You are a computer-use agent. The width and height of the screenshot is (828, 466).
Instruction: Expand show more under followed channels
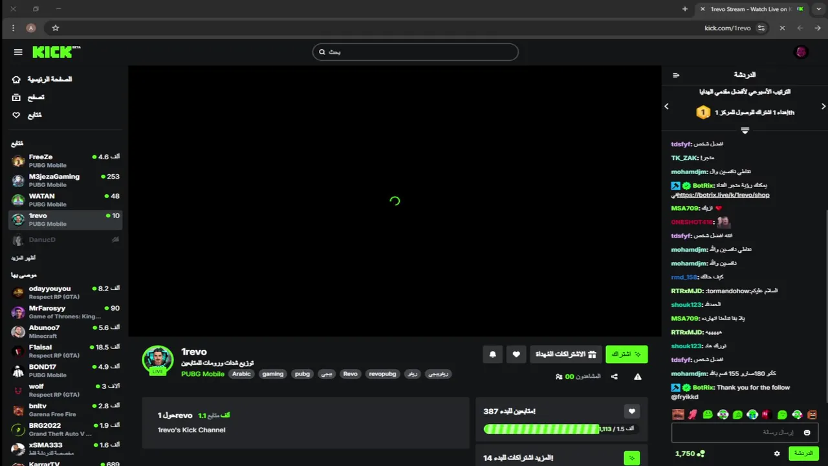pos(23,258)
